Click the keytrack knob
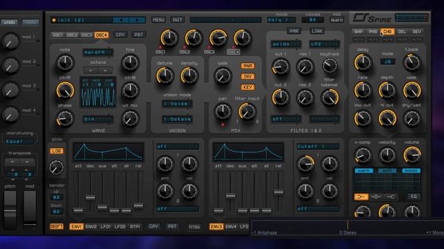Image resolution: width=444 pixels, height=249 pixels. 330,66
